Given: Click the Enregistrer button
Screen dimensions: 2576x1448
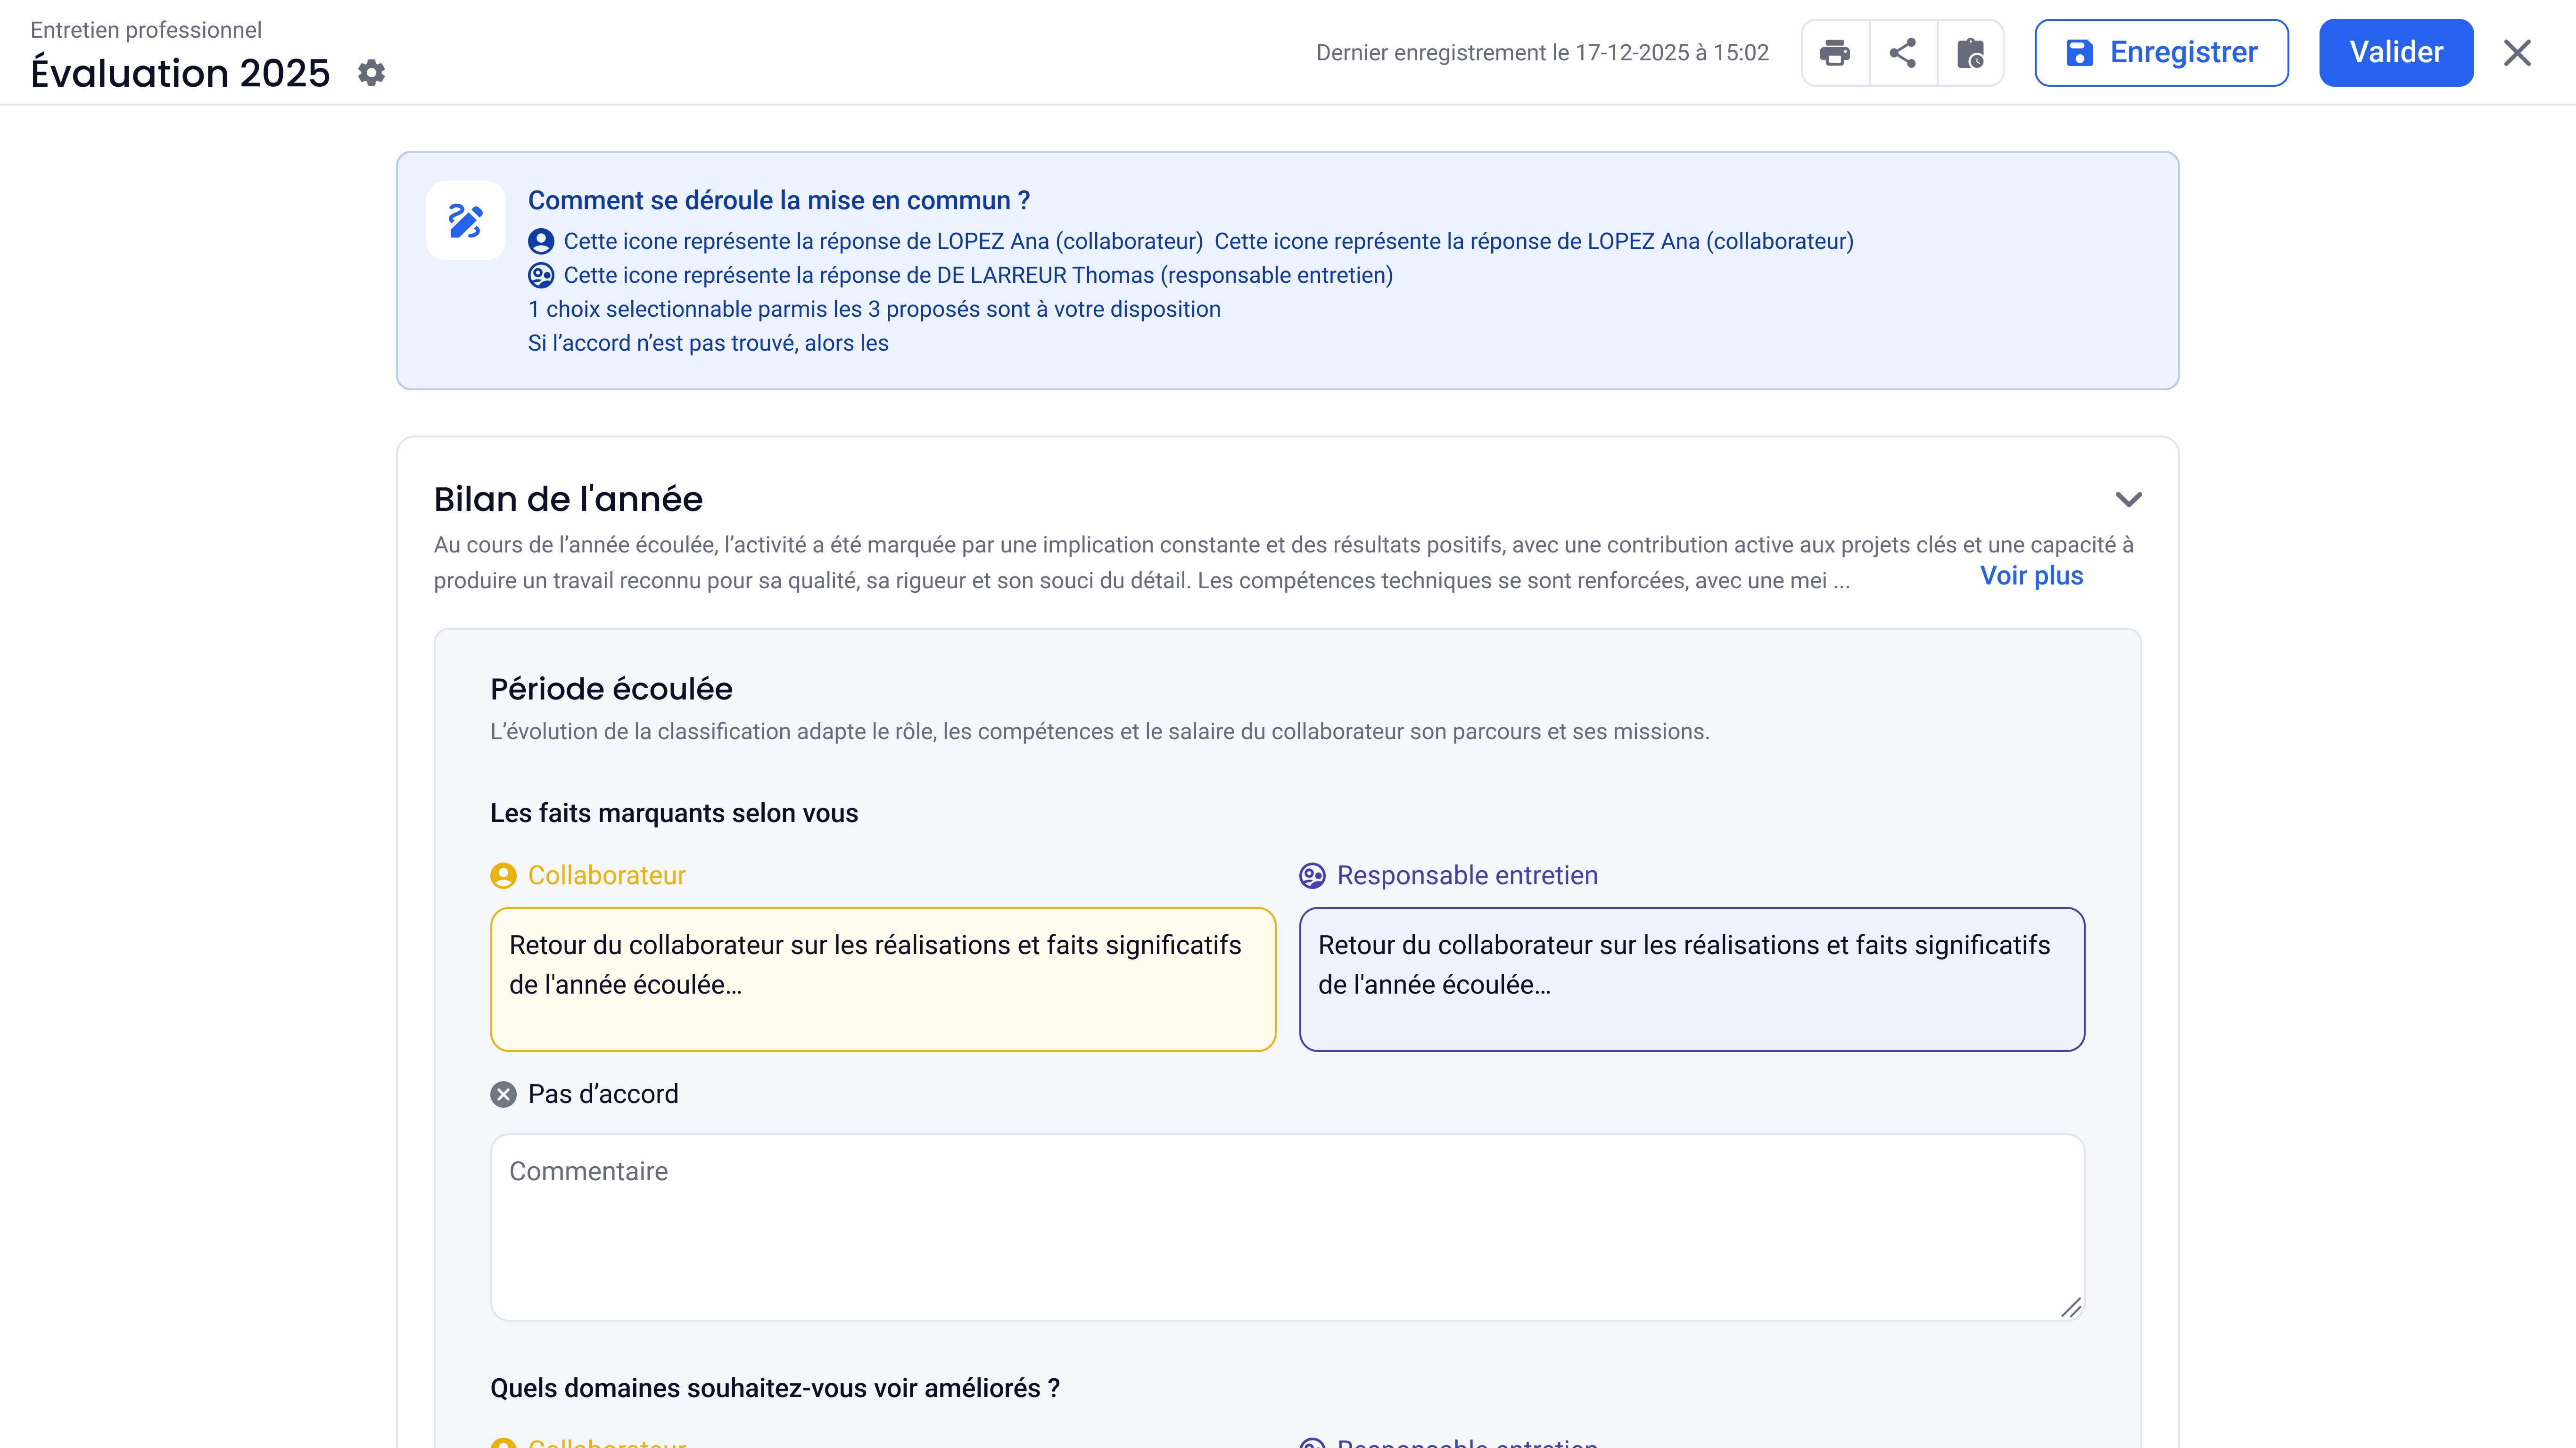Looking at the screenshot, I should click(x=2161, y=53).
